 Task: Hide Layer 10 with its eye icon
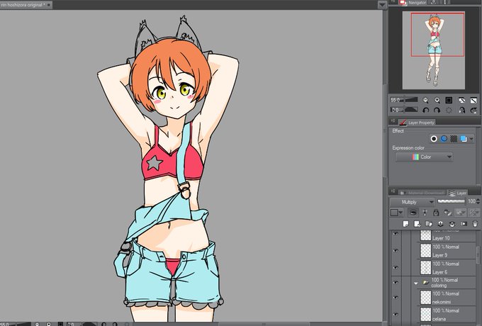coord(396,234)
